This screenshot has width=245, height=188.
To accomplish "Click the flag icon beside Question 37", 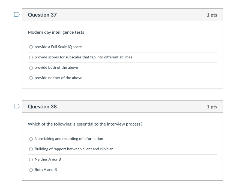I will click(x=17, y=14).
